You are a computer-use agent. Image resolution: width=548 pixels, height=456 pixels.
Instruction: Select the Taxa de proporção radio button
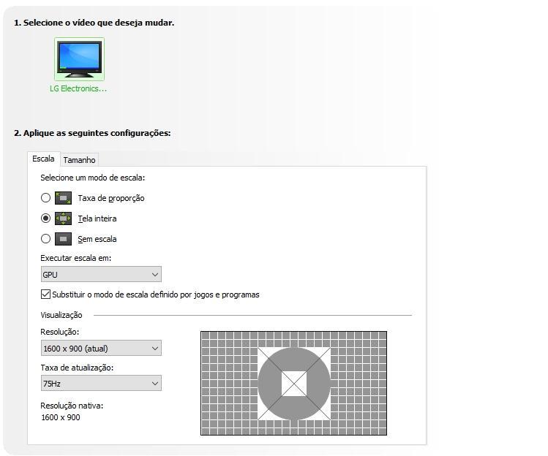click(x=46, y=198)
